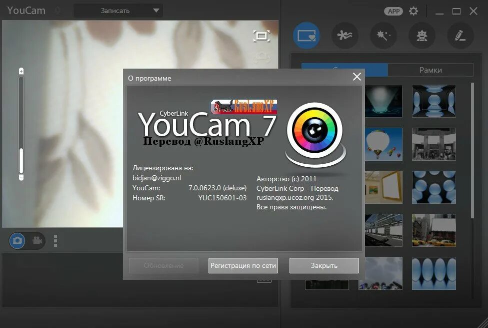
Task: Click the bidjan@ziggo.nl license email
Action: [156, 178]
